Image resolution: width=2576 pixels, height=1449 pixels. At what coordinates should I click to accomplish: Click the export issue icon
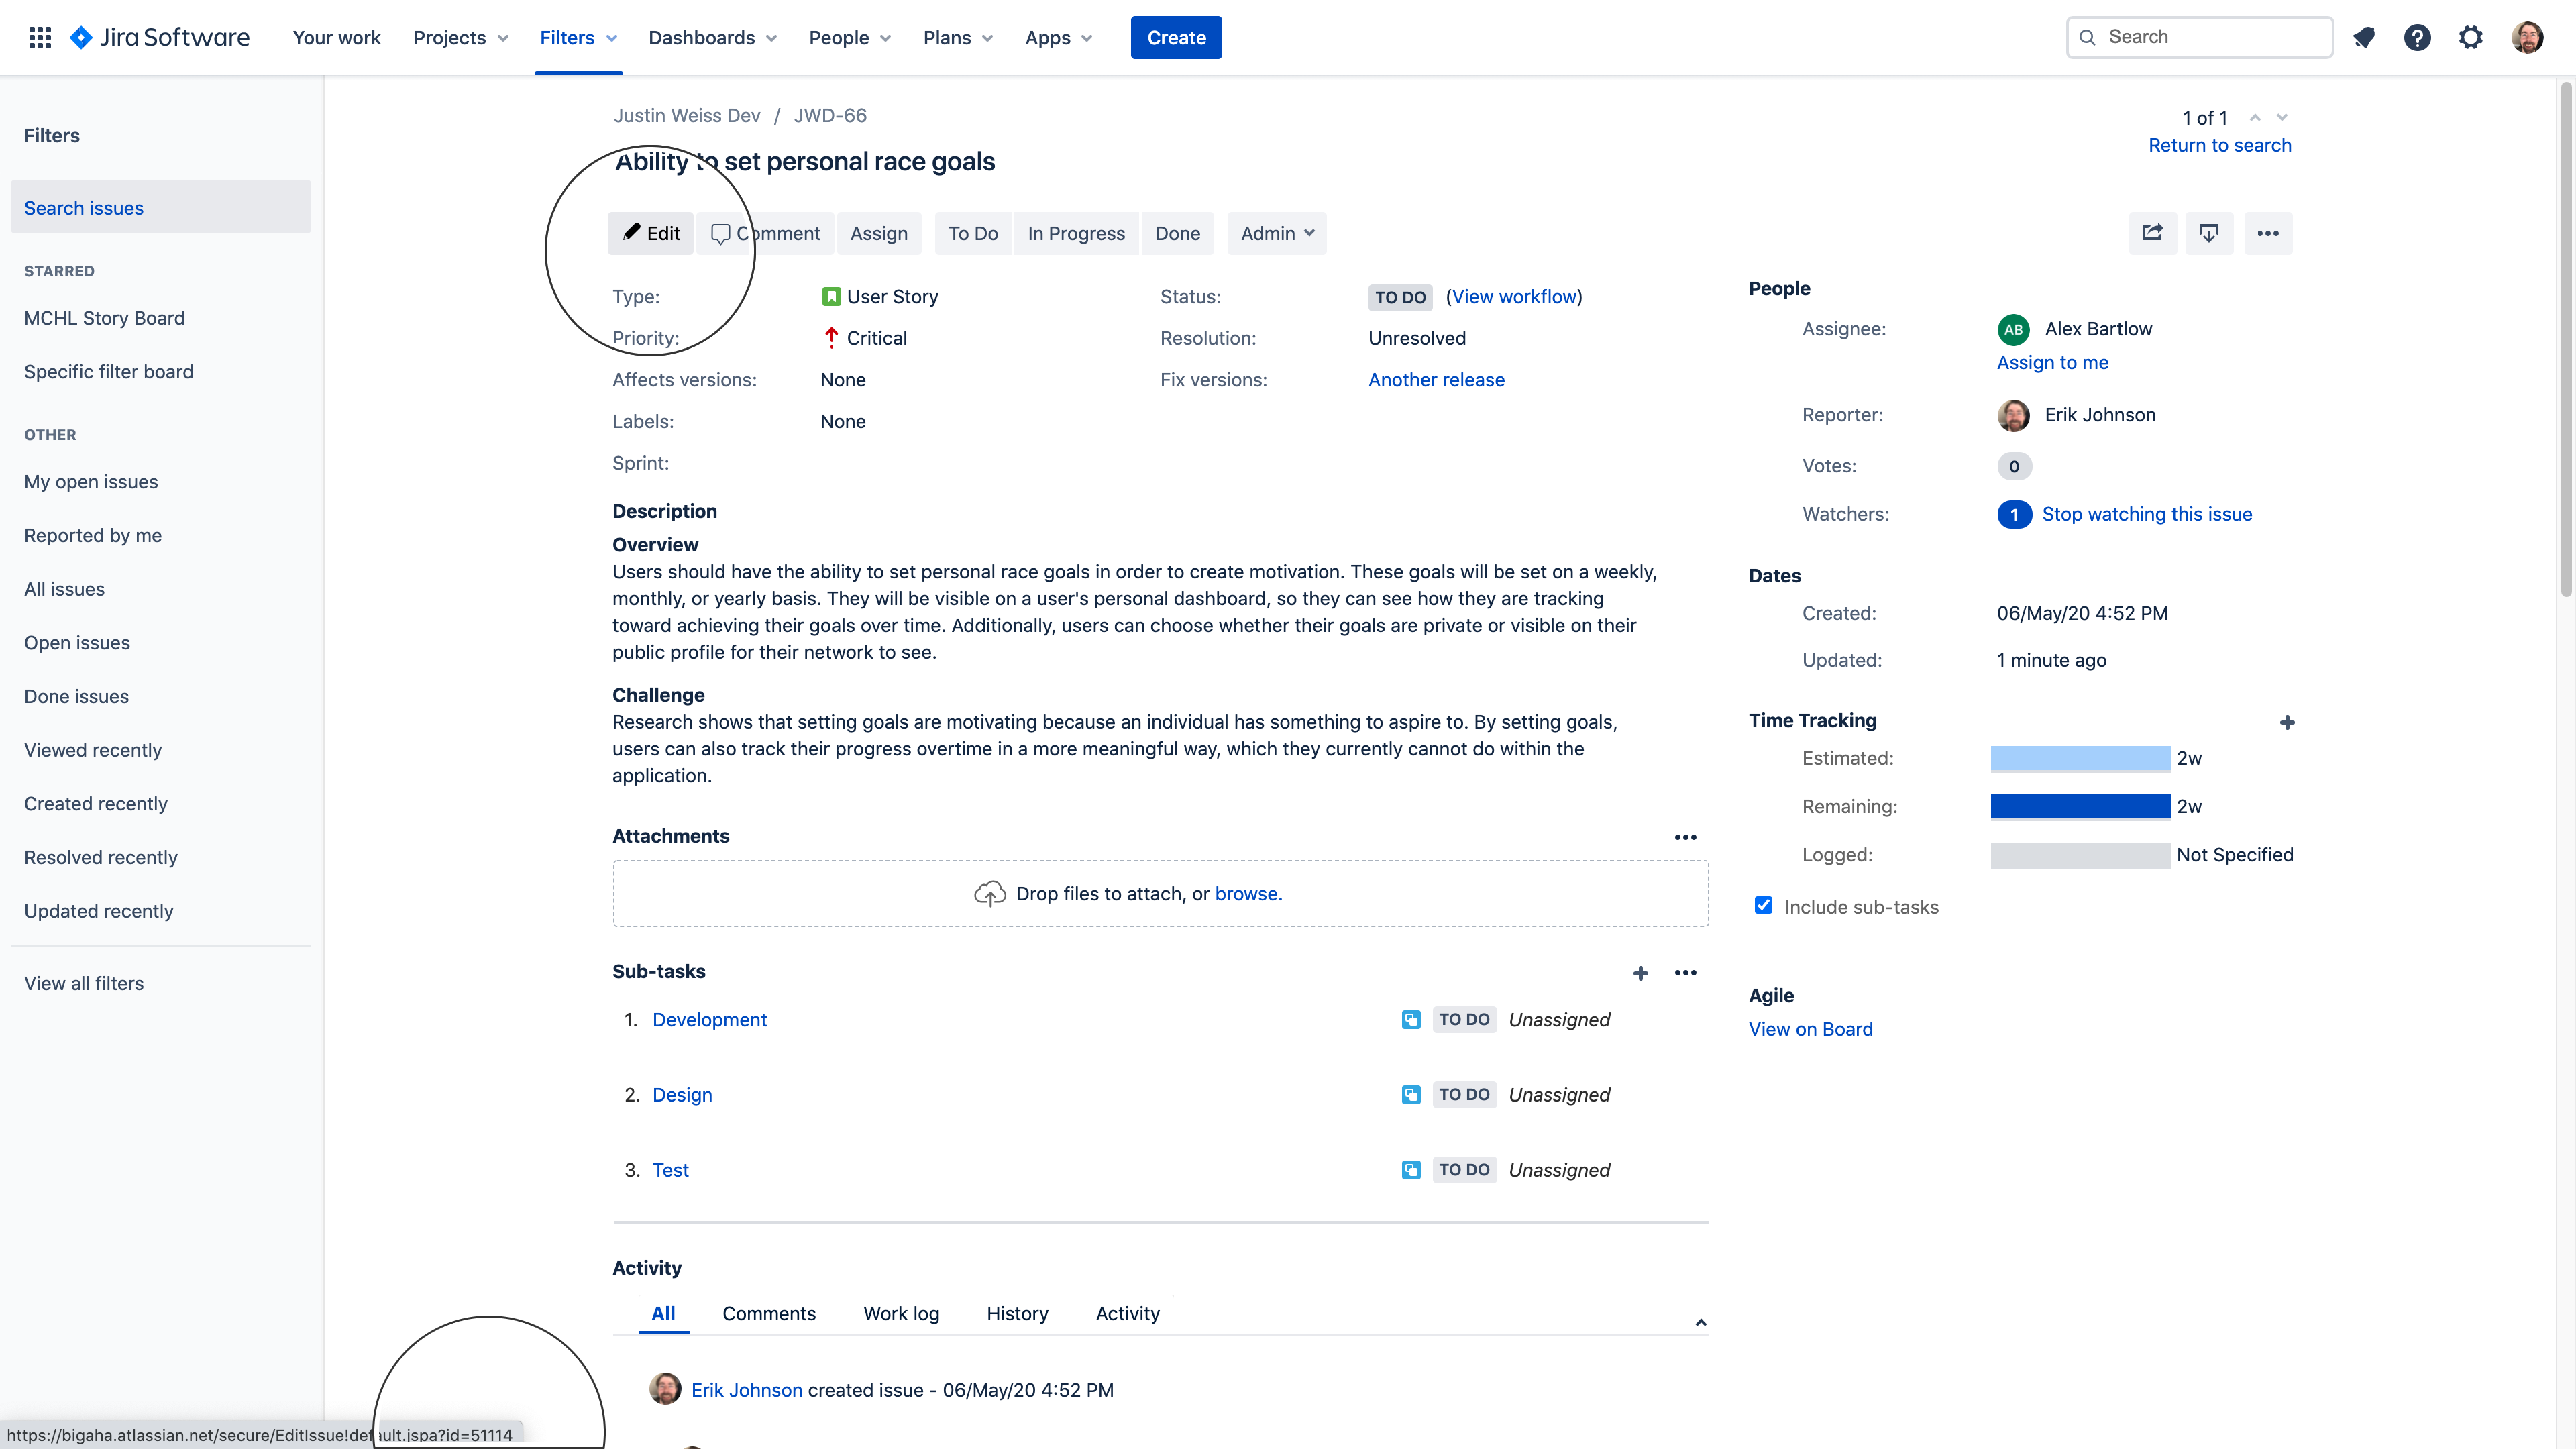point(2210,233)
